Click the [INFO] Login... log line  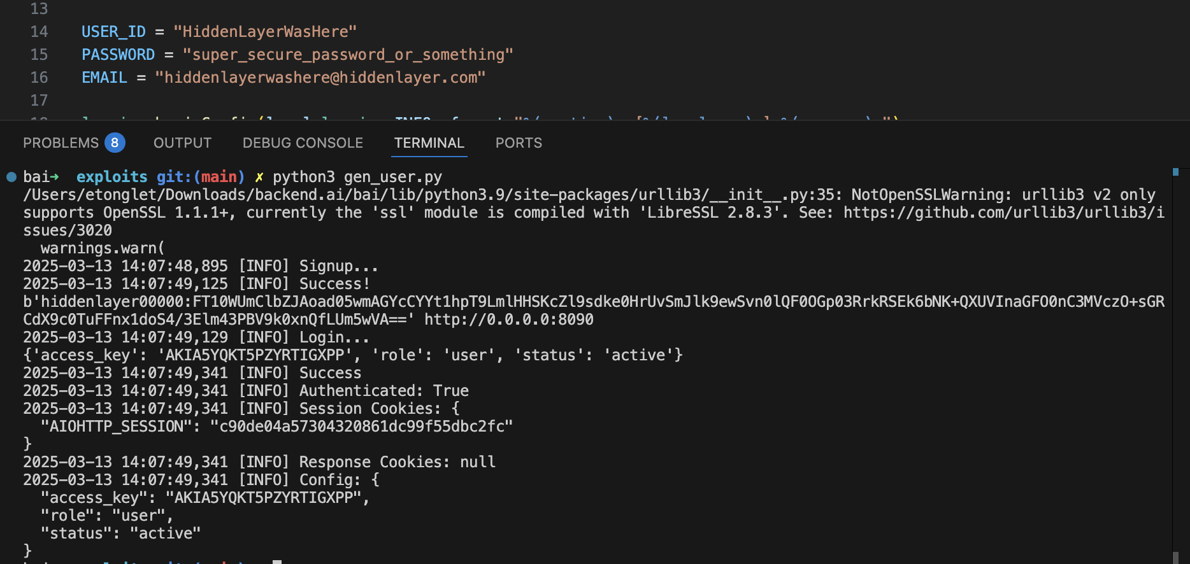(x=196, y=337)
